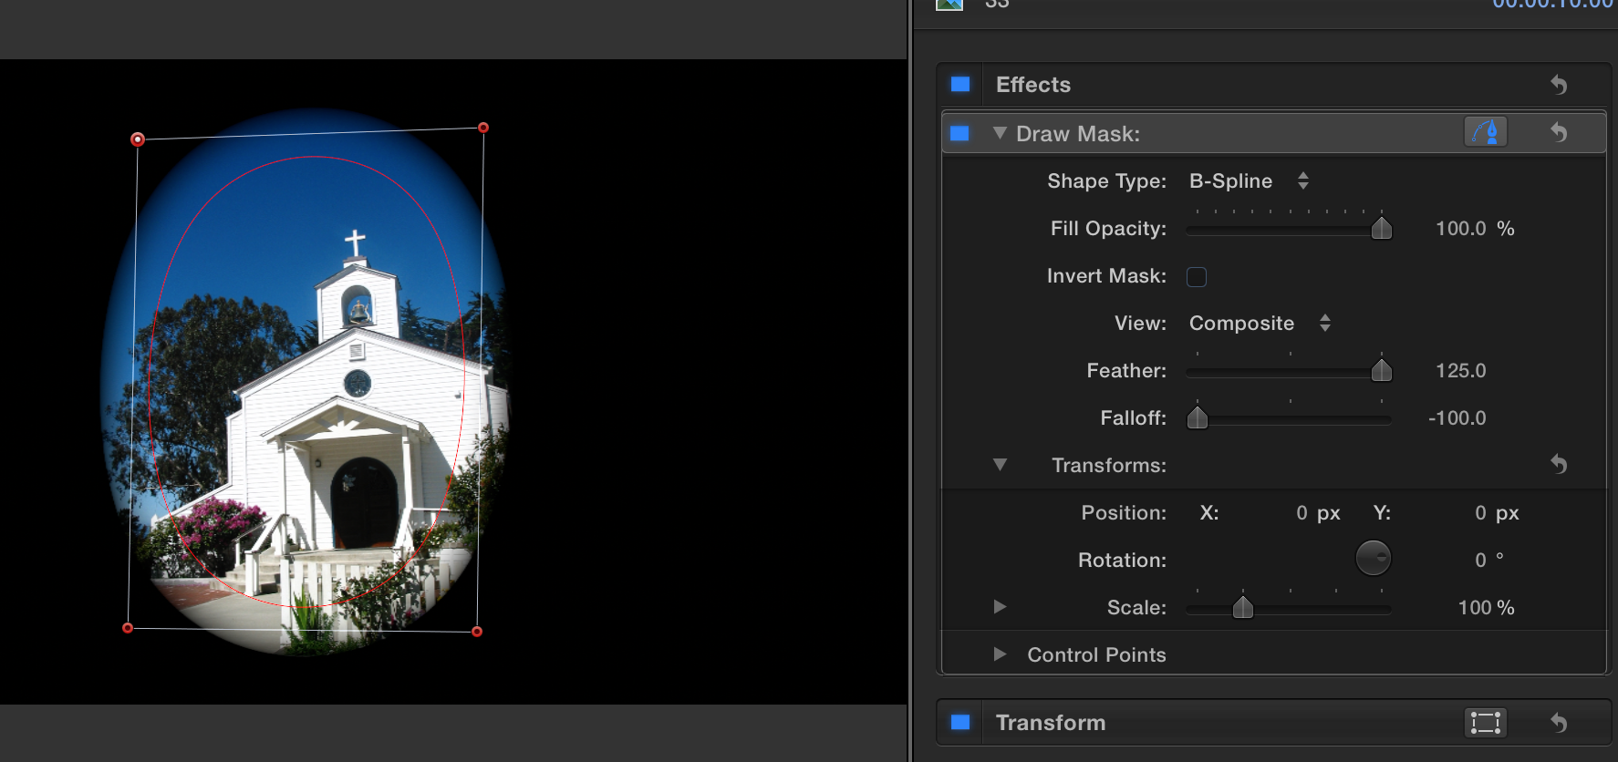Screen dimensions: 1618x762
Task: Click the Feather 125.0 value field
Action: pos(1461,371)
